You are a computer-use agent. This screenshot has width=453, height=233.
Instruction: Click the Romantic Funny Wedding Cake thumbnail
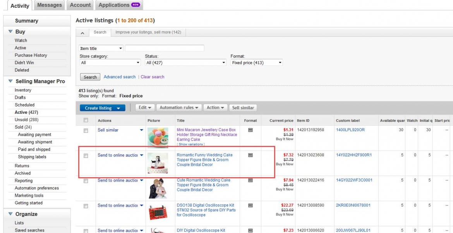pyautogui.click(x=158, y=163)
